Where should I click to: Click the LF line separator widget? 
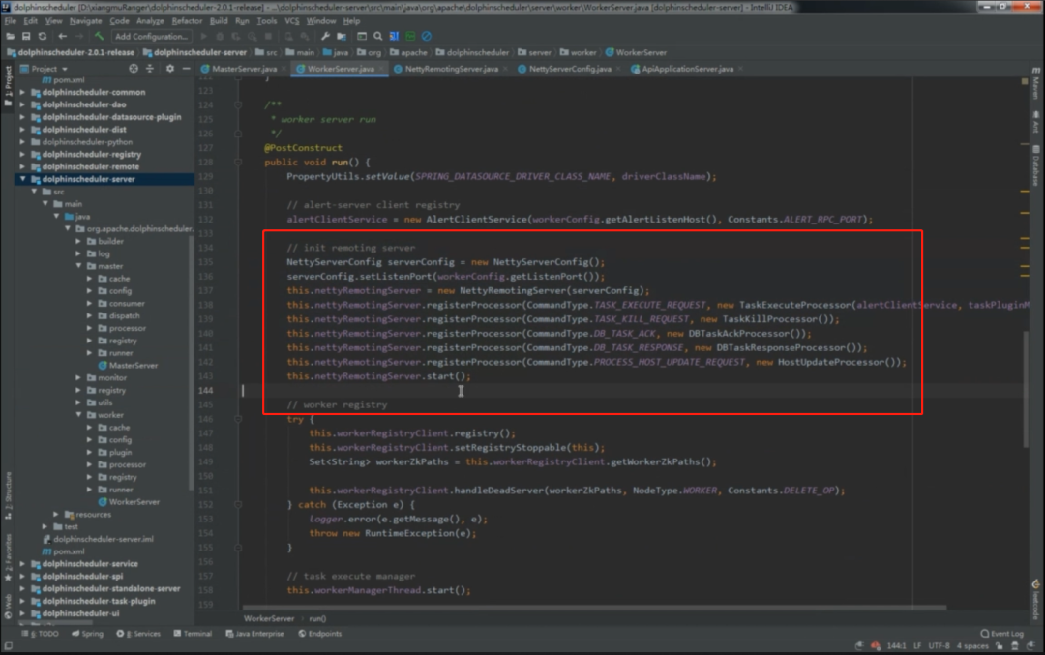[x=917, y=645]
